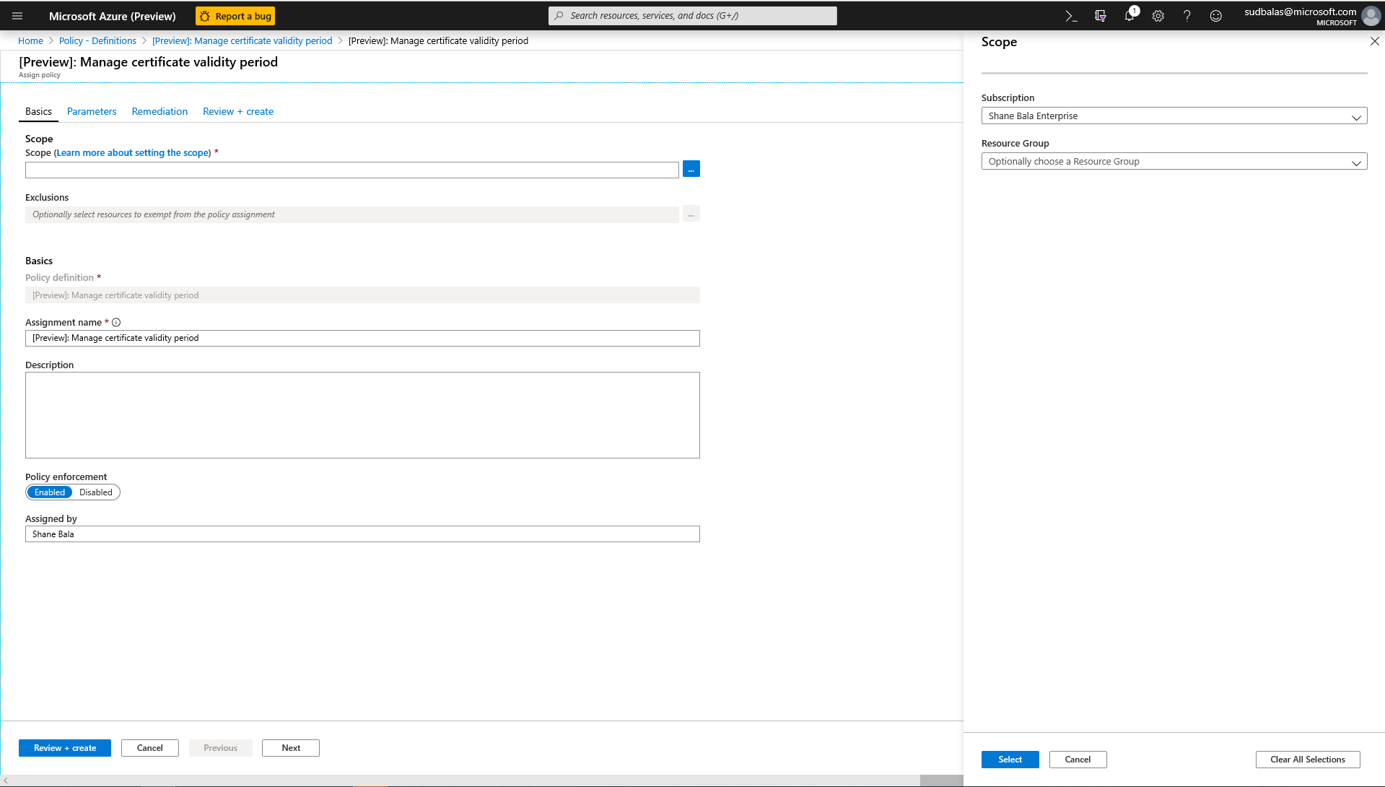Open the sudbalas account avatar menu

(1370, 15)
